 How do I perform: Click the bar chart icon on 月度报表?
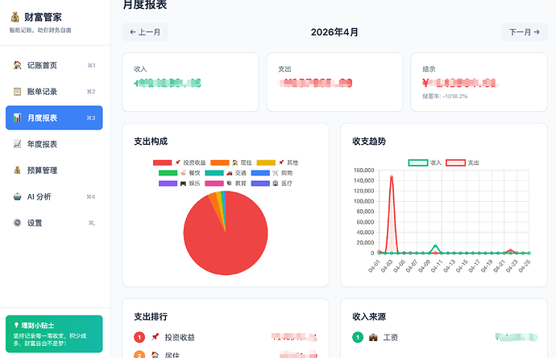tap(17, 117)
